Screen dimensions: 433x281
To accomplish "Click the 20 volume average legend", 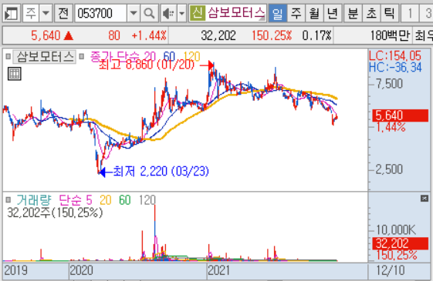I will (106, 200).
